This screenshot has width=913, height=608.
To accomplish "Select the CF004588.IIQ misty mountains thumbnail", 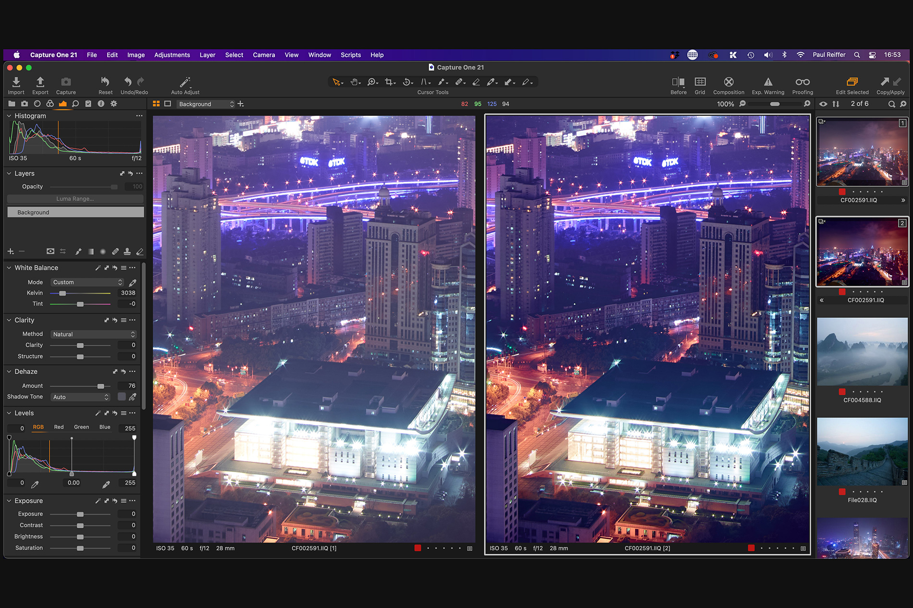I will 862,351.
